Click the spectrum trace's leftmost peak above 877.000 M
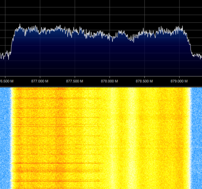 [x=20, y=25]
